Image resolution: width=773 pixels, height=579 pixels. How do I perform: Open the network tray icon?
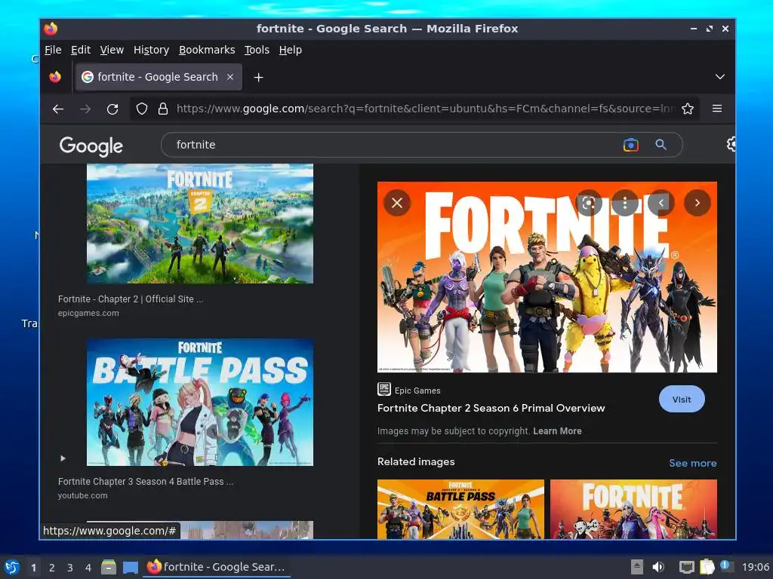pos(686,567)
